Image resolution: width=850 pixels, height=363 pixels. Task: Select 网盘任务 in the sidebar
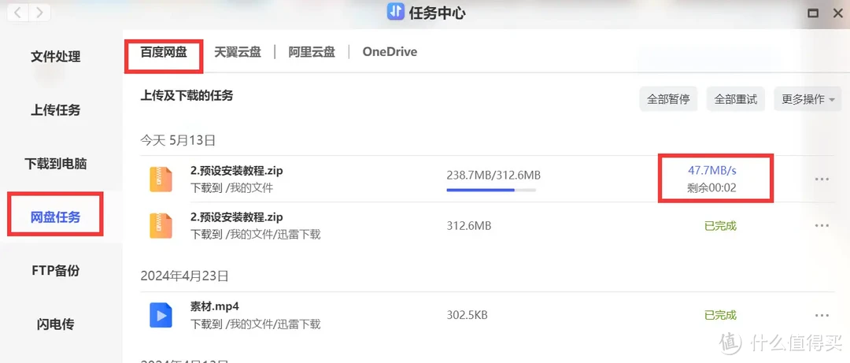pos(55,217)
